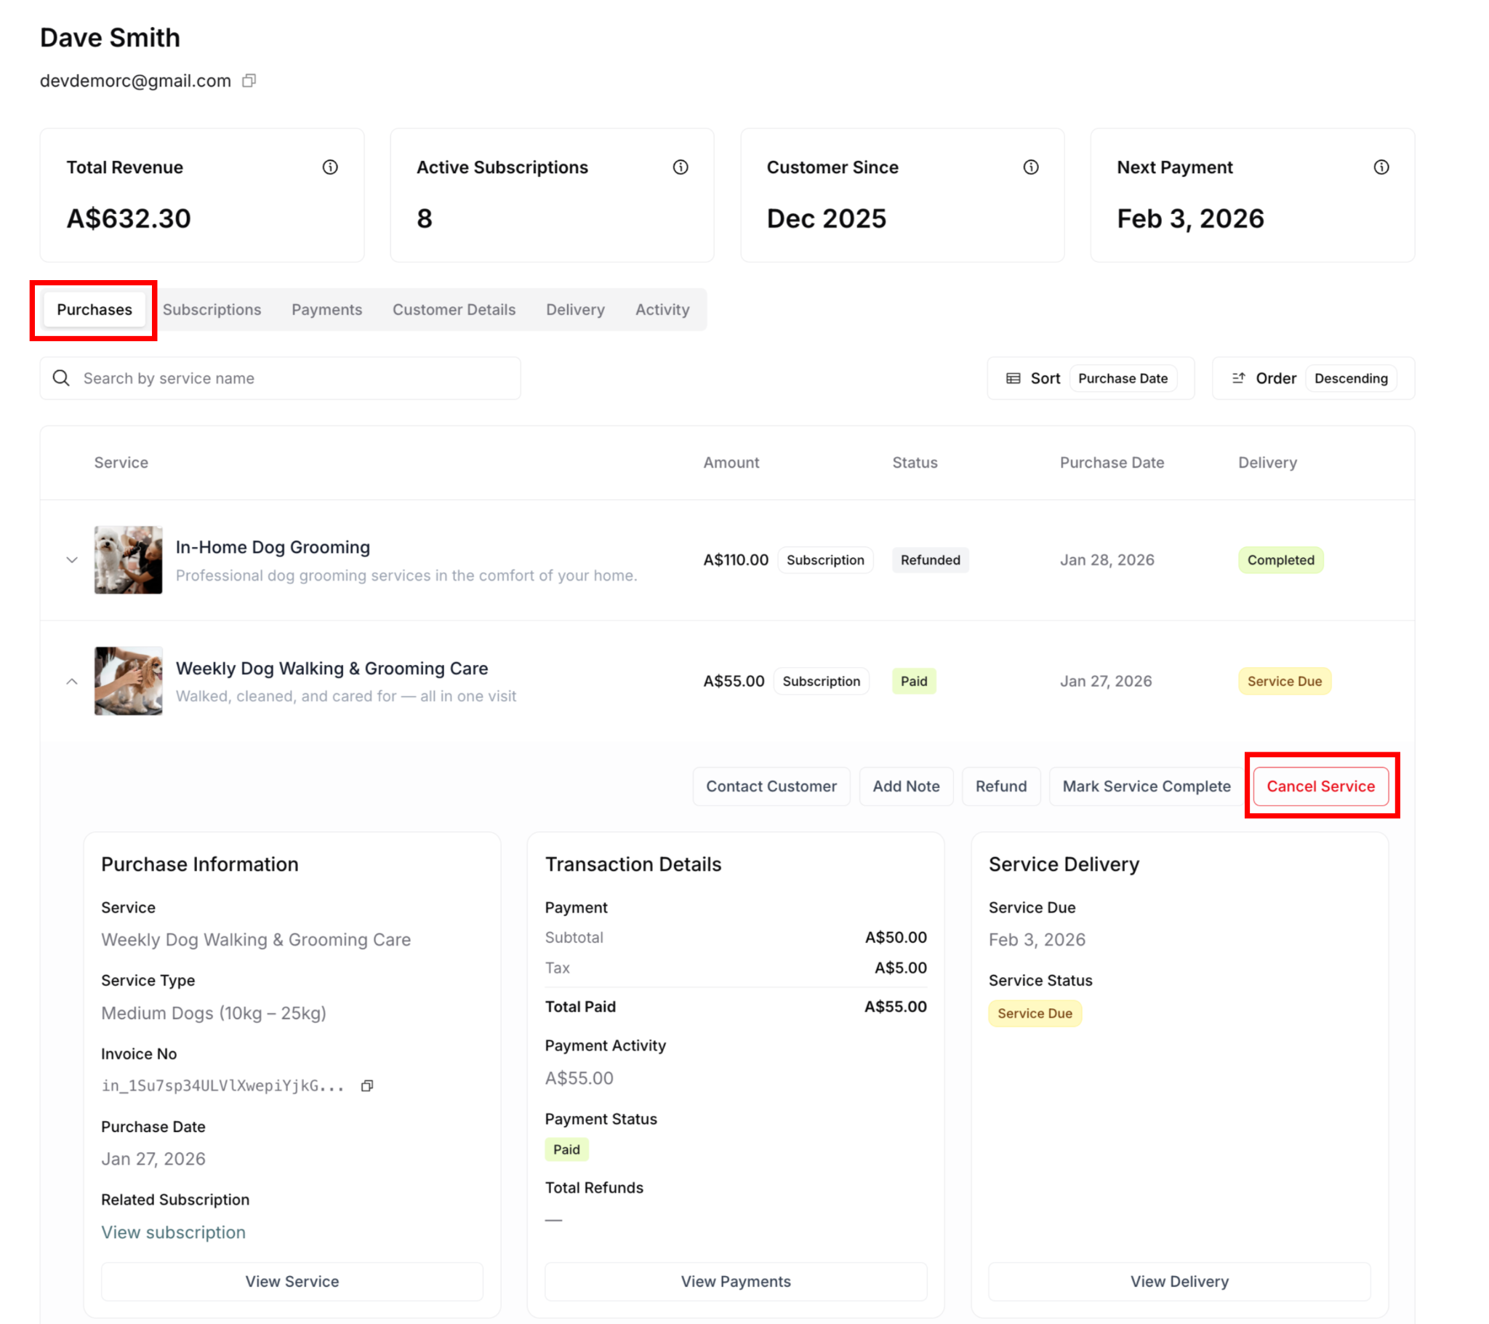The image size is (1489, 1324).
Task: Follow the View subscription link
Action: (x=173, y=1232)
